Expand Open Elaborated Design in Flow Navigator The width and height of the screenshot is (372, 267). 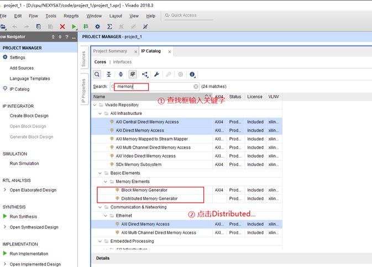5,190
